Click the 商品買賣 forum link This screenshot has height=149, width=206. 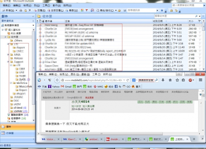(x=89, y=98)
